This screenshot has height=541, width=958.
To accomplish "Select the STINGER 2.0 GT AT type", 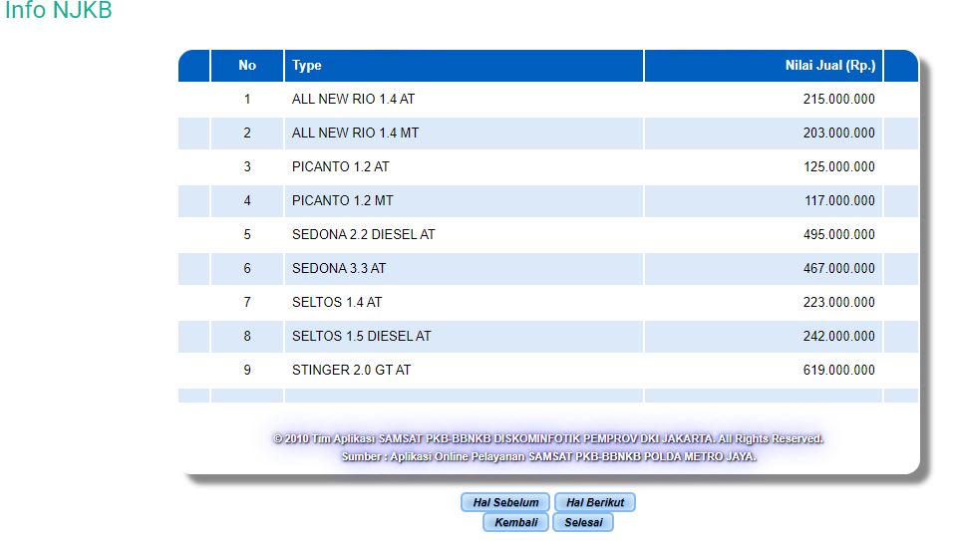I will (351, 370).
